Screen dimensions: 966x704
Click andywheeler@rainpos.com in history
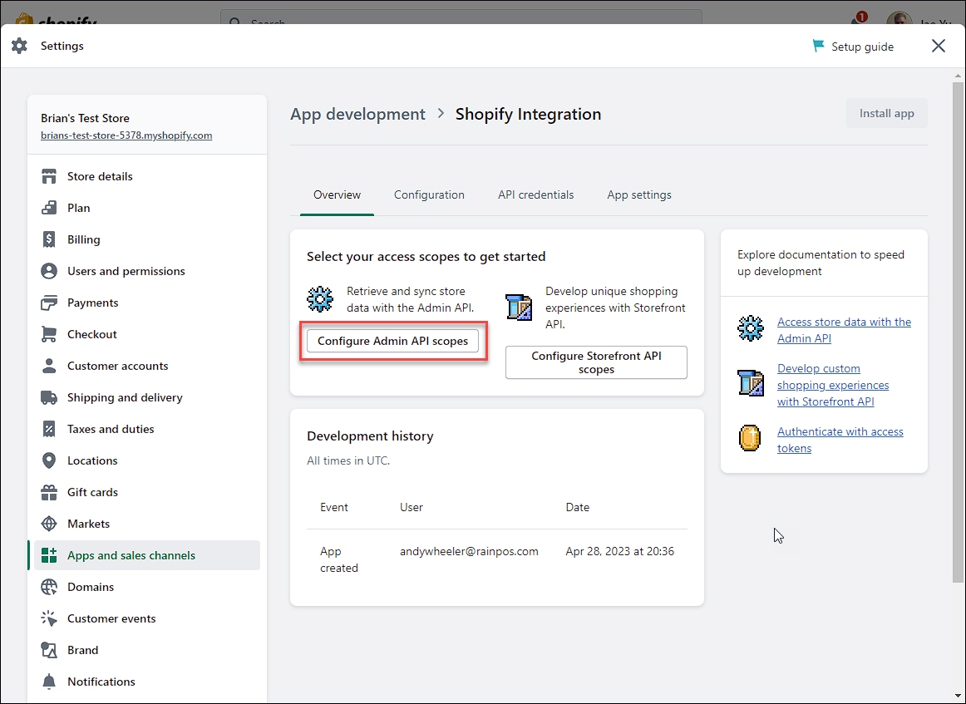point(469,551)
